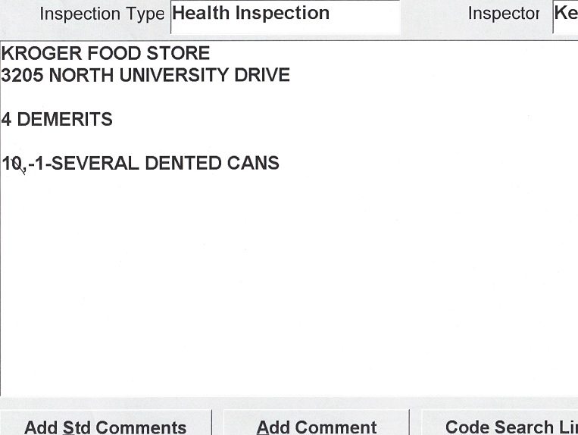
Task: Click the Inspection Type label
Action: (x=102, y=14)
